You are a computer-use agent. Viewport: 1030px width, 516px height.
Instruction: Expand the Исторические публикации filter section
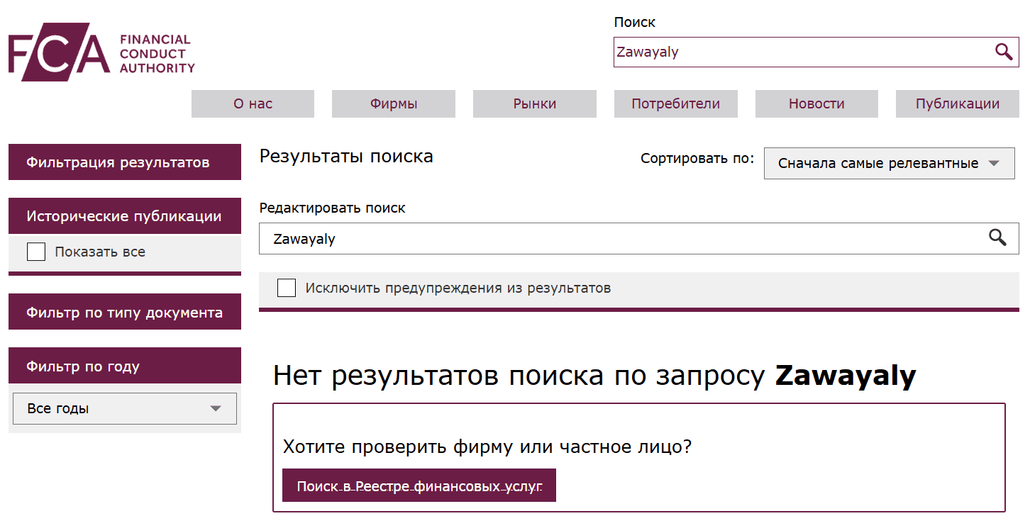[125, 215]
